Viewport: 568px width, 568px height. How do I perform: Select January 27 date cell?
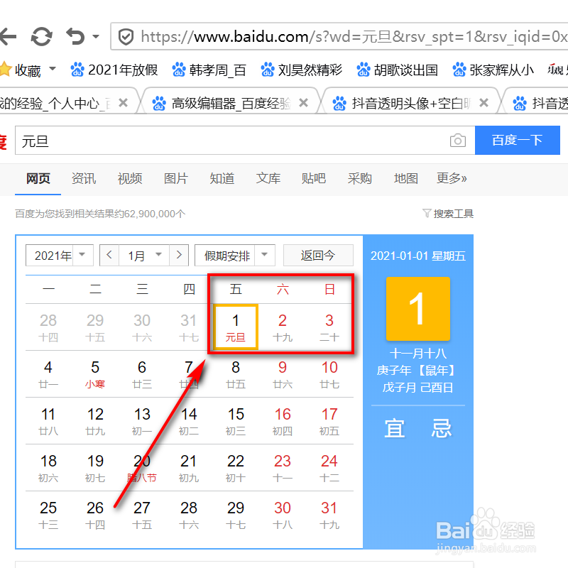[x=141, y=515]
